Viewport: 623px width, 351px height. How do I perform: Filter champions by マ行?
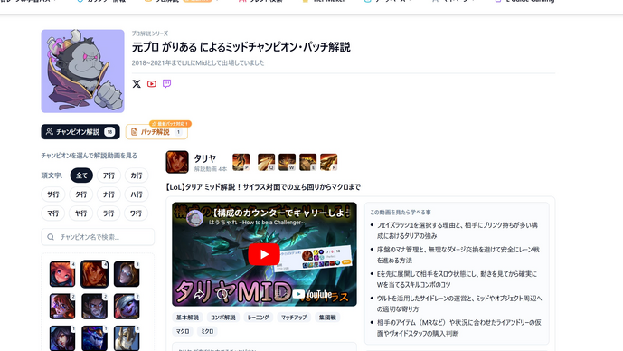pyautogui.click(x=52, y=213)
